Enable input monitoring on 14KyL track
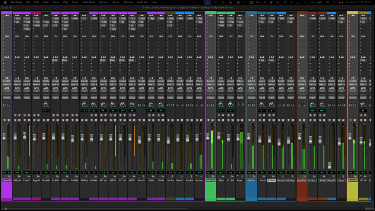This screenshot has width=375, height=211. point(311,115)
